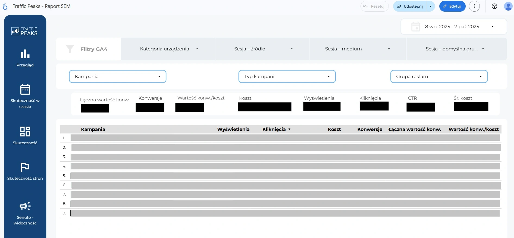The width and height of the screenshot is (514, 238).
Task: Click the Udostępnij share button
Action: [x=410, y=6]
